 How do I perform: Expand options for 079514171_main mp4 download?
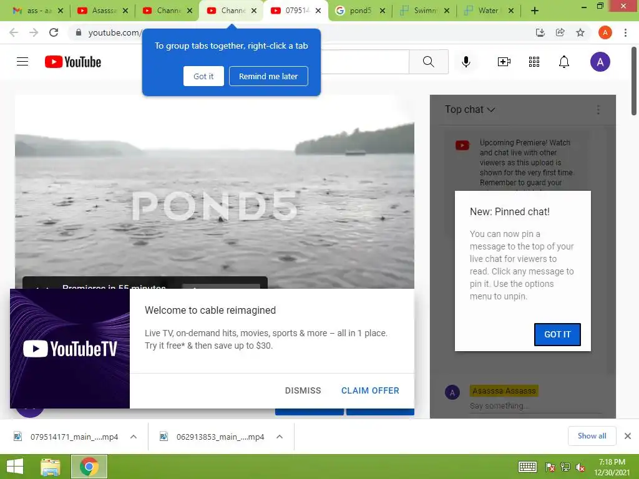(134, 437)
